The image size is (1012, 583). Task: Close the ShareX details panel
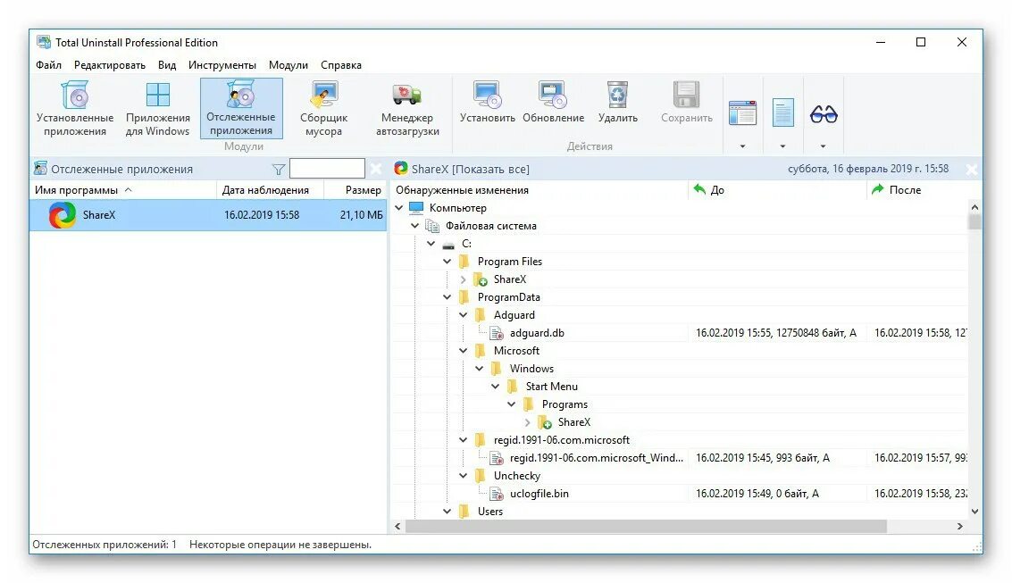tap(971, 170)
